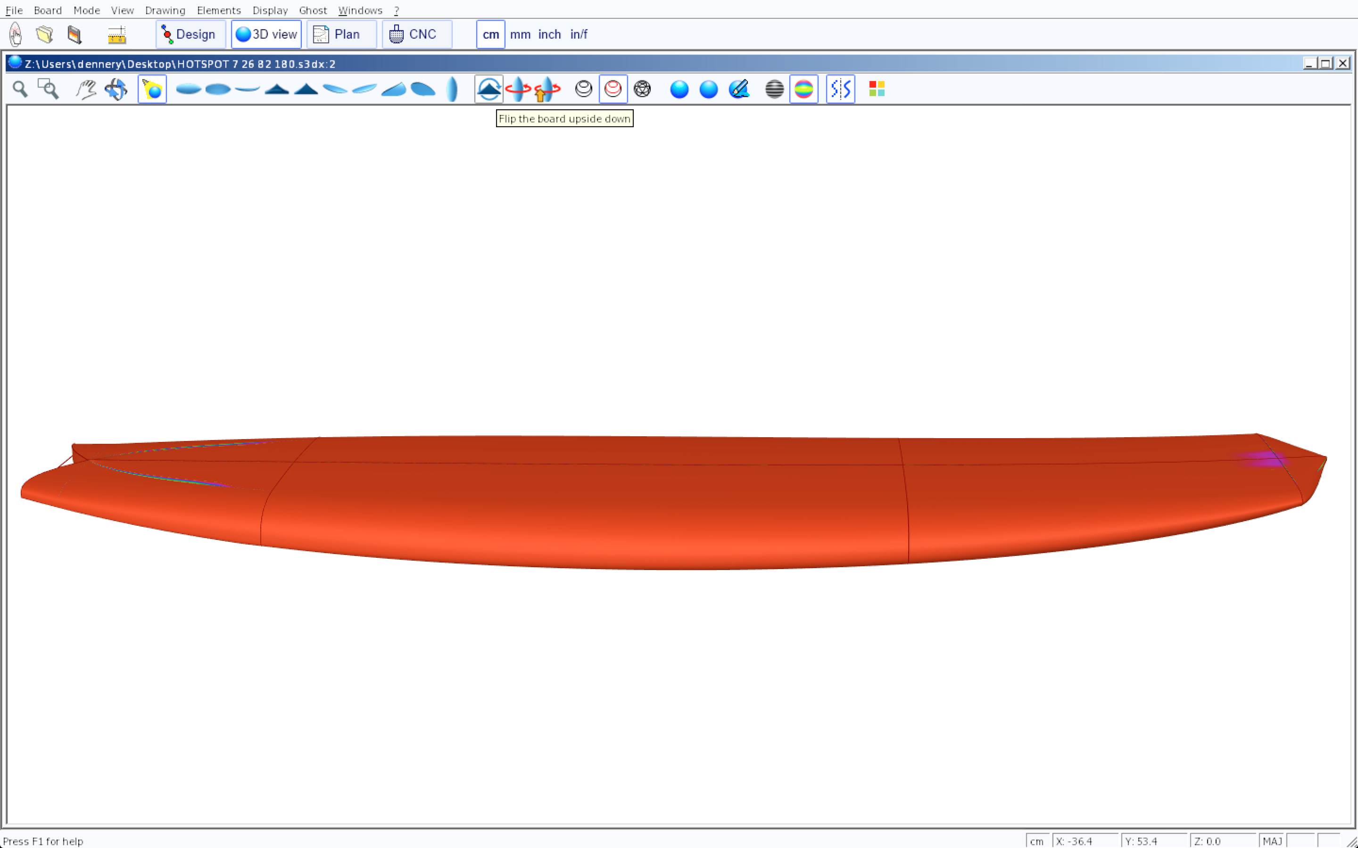1358x848 pixels.
Task: Toggle the symmetry dashed-line button
Action: pyautogui.click(x=840, y=89)
